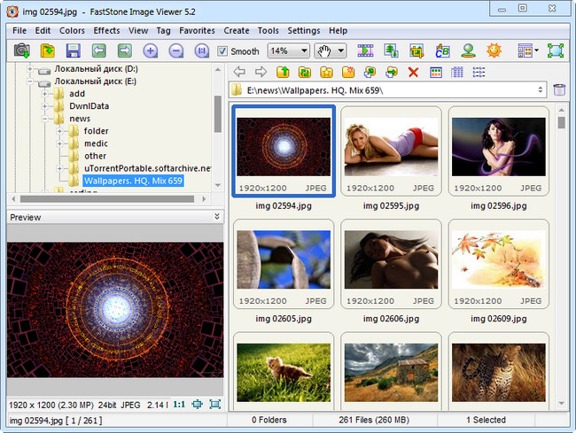Click the Zoom In plus icon
Screen dimensions: 576x433
(150, 51)
